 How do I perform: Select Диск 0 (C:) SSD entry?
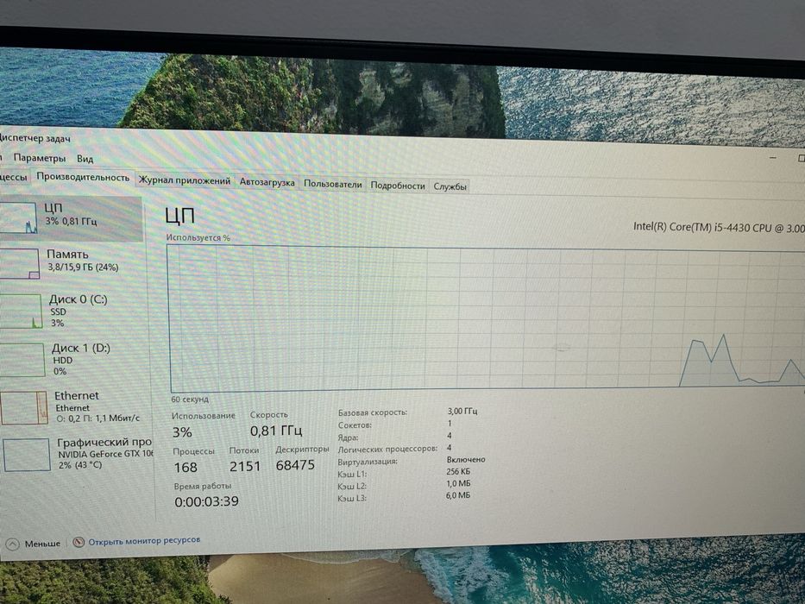pos(72,311)
